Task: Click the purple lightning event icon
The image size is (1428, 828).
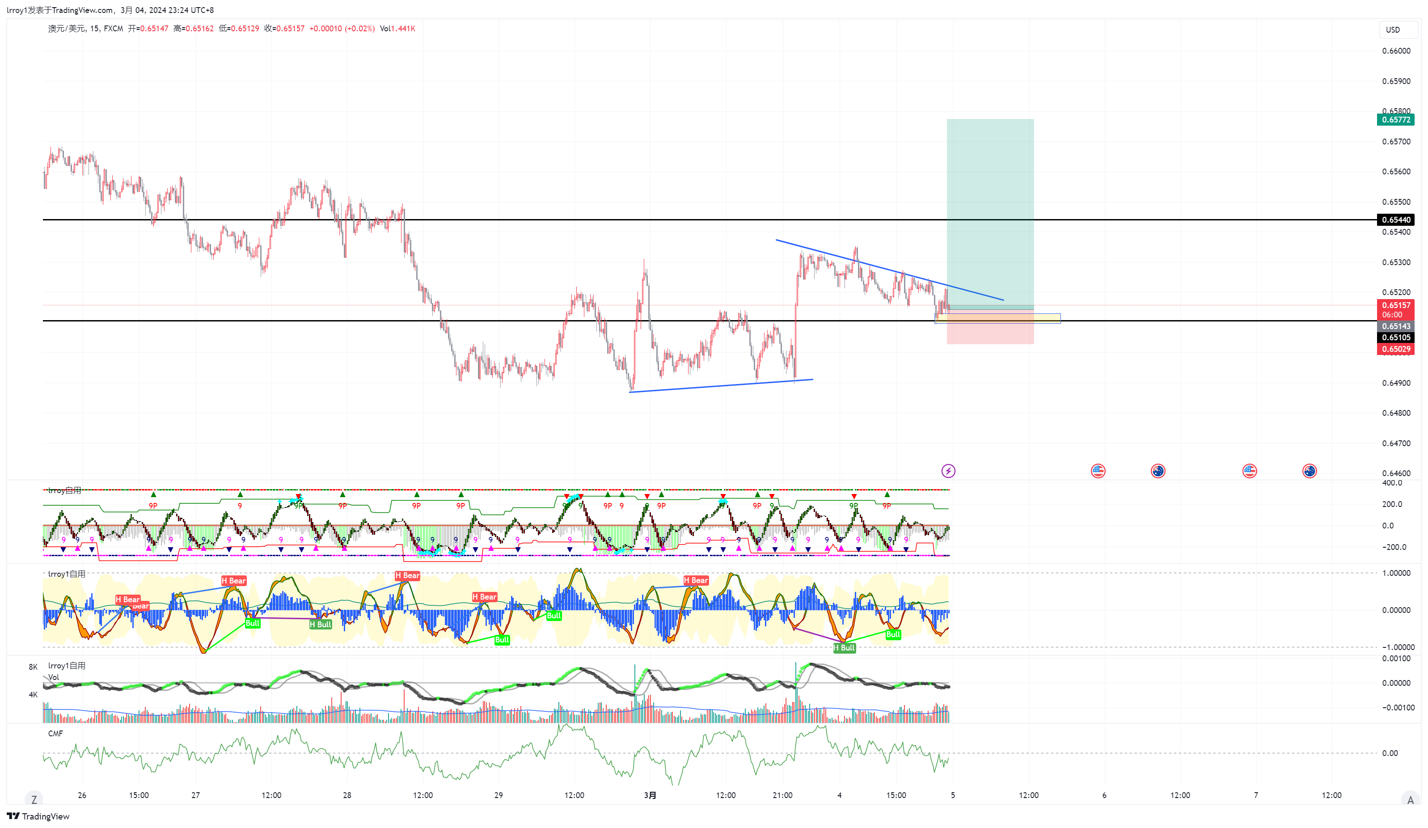Action: pyautogui.click(x=948, y=471)
